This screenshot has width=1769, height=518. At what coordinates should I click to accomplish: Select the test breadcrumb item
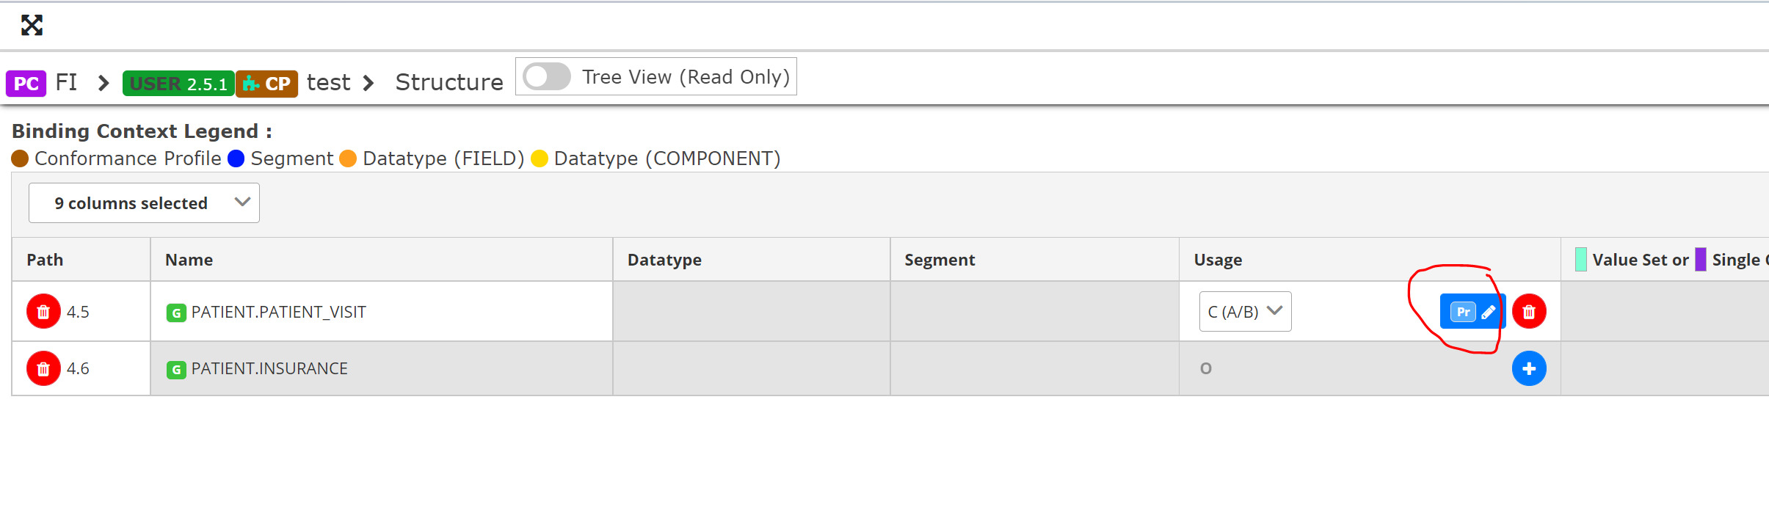point(329,82)
